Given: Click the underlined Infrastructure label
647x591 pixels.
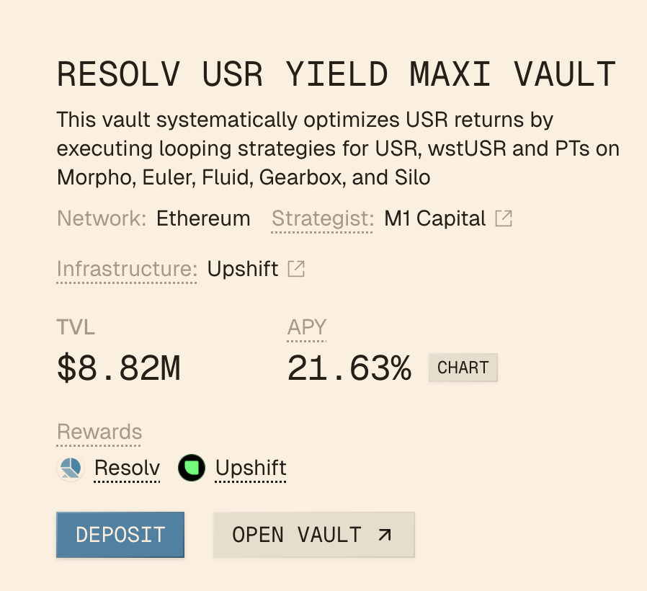Looking at the screenshot, I should point(127,269).
